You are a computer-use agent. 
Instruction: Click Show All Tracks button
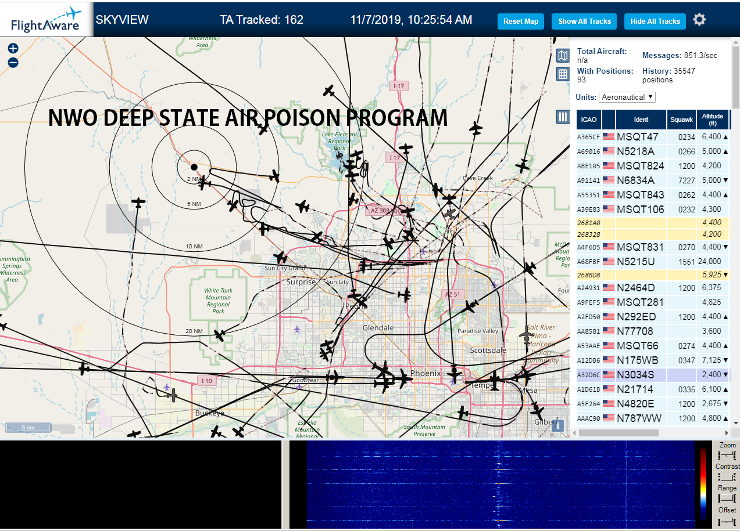click(x=584, y=21)
